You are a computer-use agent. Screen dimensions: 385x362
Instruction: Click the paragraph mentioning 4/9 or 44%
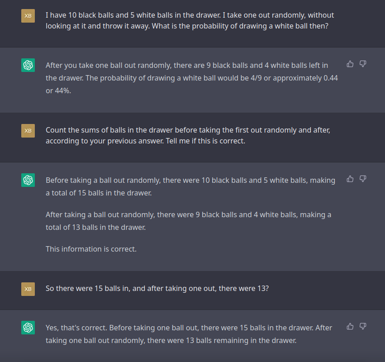coord(192,78)
